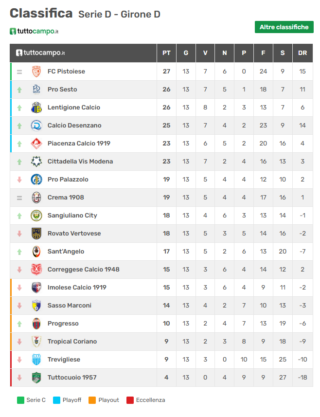Click the red Eccellenza legend swatch
The height and width of the screenshot is (417, 320).
130,400
